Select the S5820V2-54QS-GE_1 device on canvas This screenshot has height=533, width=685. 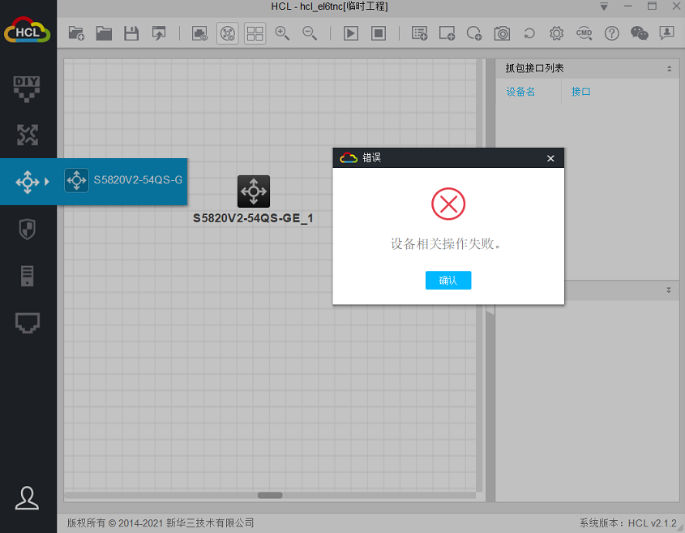[x=254, y=191]
